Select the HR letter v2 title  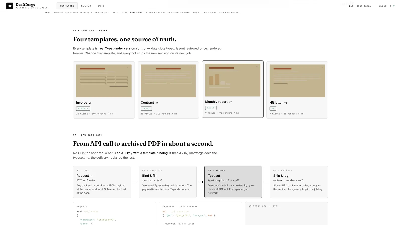[x=278, y=103]
